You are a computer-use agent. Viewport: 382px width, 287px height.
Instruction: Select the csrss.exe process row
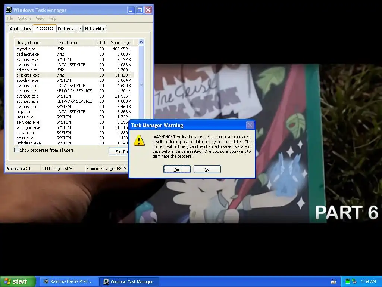(x=72, y=133)
